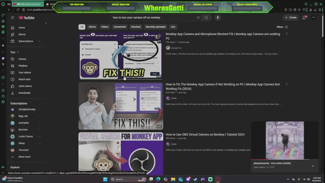Open the browser snapshot tool icon

pos(290,10)
